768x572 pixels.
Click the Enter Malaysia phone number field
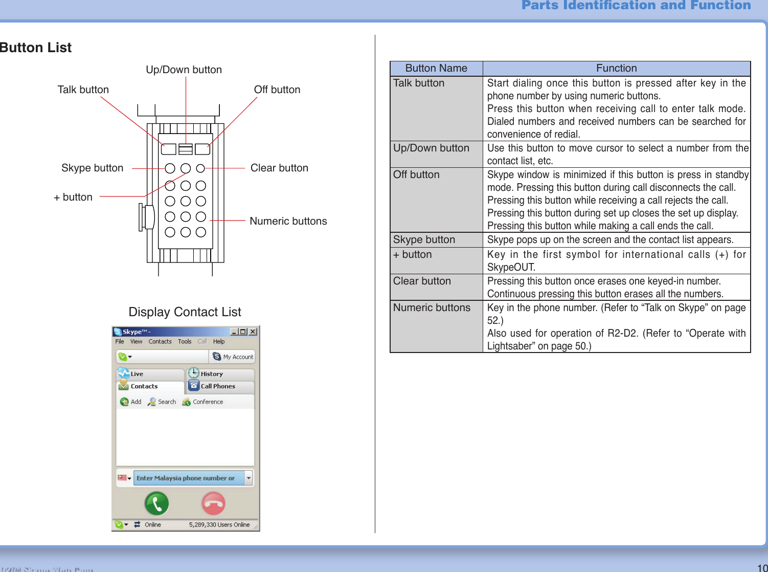pos(189,478)
